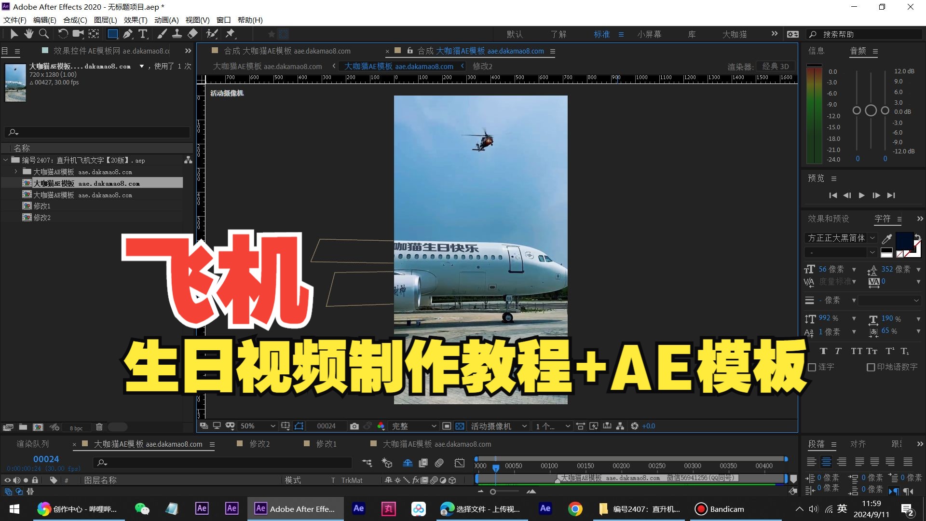Viewport: 926px width, 521px height.
Task: Select the Rectangle shape tool
Action: [x=112, y=34]
